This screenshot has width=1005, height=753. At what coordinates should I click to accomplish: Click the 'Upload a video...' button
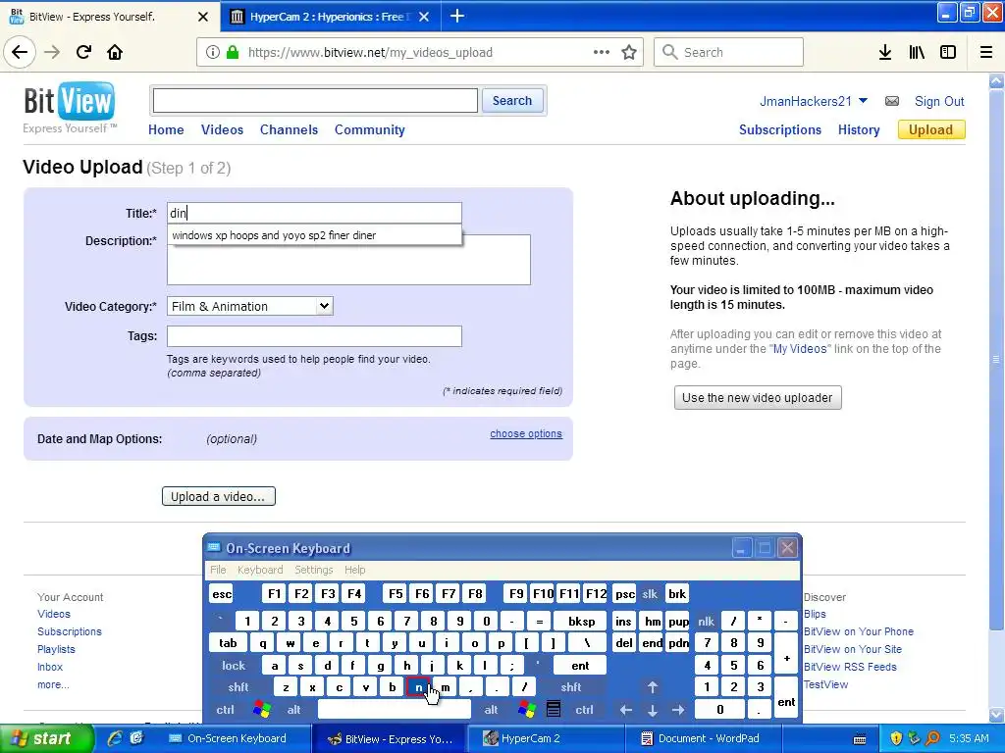click(x=219, y=496)
